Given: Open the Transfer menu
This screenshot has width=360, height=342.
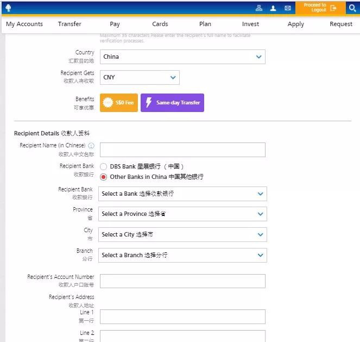Looking at the screenshot, I should coord(70,24).
